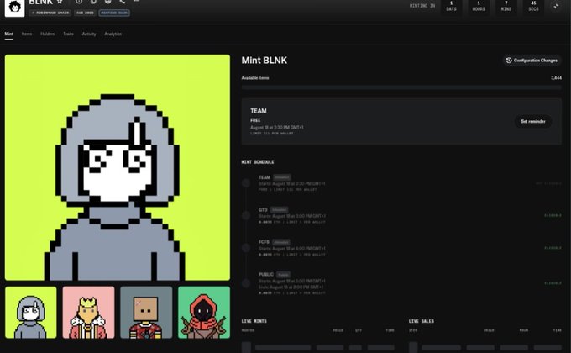Screen dimensions: 571x353
Task: Click the BLNK collection avatar logo
Action: [x=14, y=8]
